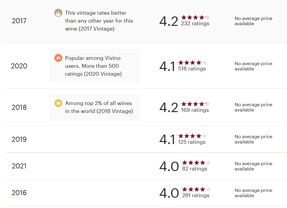
Task: Select the 2018 vintage year
Action: pyautogui.click(x=19, y=107)
